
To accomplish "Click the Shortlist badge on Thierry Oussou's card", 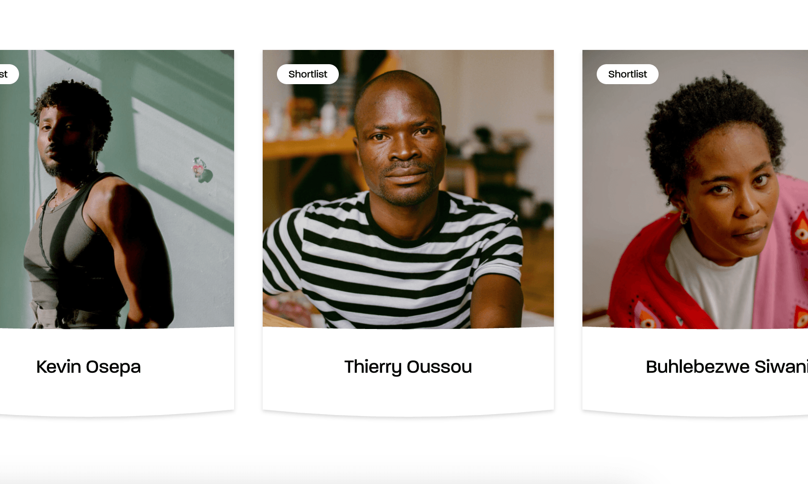I will (307, 74).
